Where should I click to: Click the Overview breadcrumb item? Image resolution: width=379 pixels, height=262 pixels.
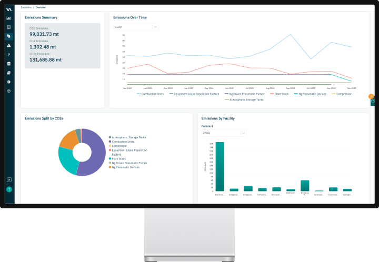coord(41,7)
